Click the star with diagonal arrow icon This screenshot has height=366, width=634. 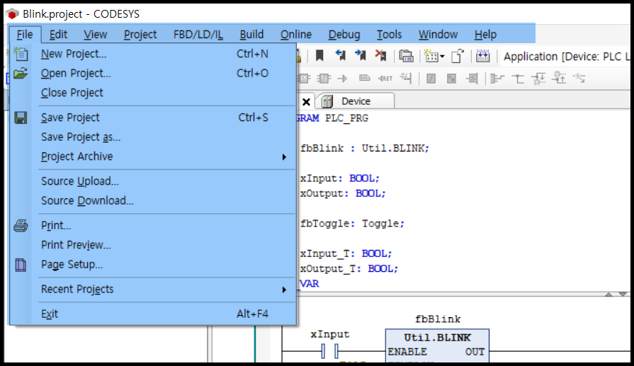579,78
